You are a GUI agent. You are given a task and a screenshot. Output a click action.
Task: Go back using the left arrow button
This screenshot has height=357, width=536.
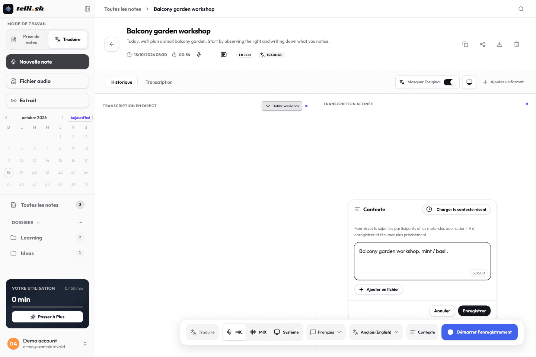tap(112, 44)
